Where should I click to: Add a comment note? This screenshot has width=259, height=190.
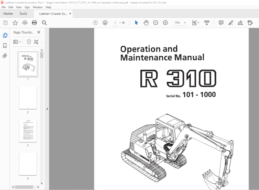[x=221, y=23]
